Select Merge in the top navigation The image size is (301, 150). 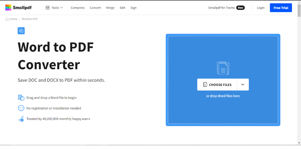coord(110,8)
